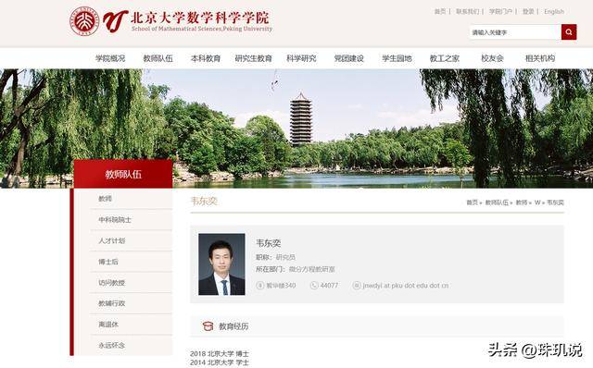Click the 教育经历 section heading
593x368 pixels.
(x=233, y=326)
